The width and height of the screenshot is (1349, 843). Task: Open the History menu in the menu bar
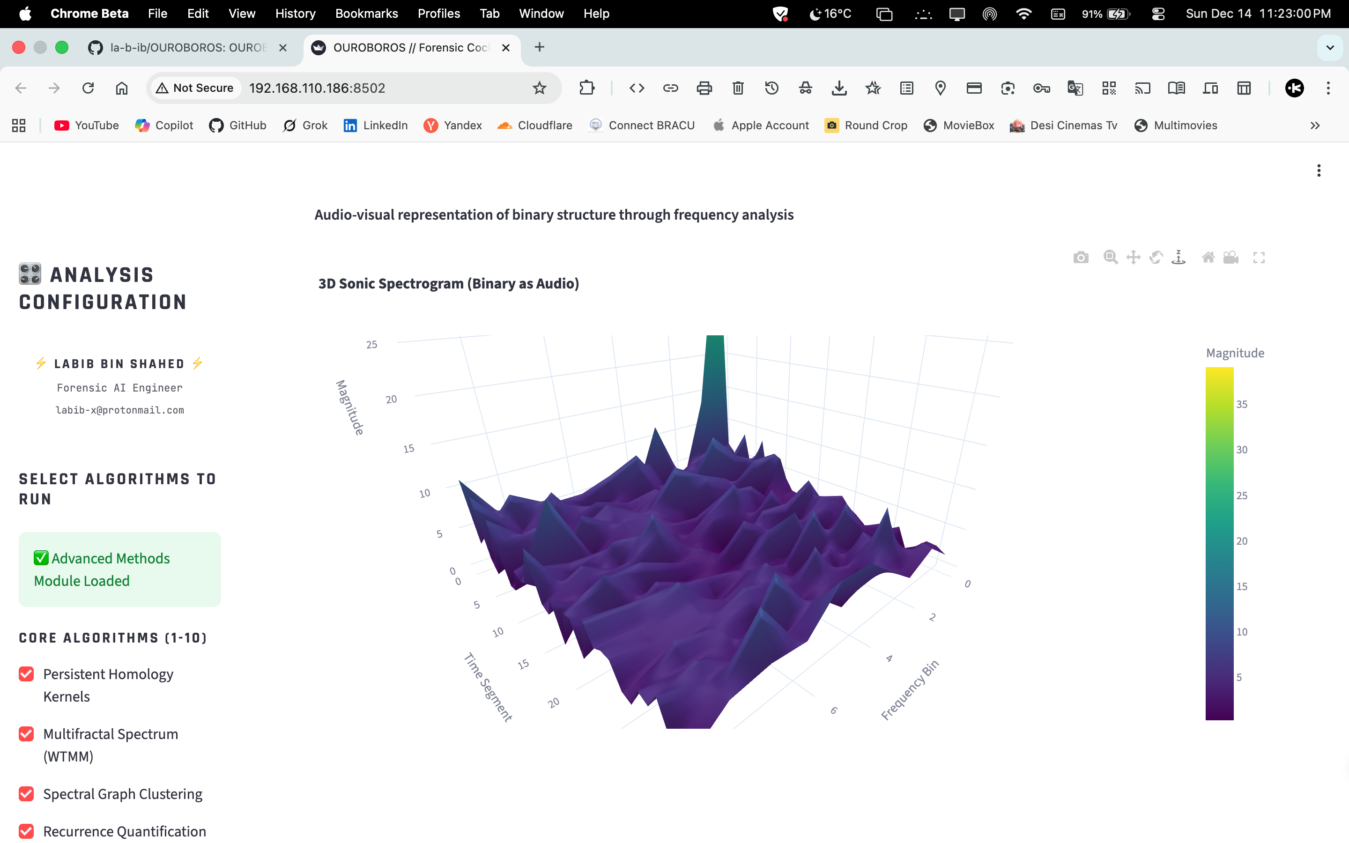coord(295,14)
